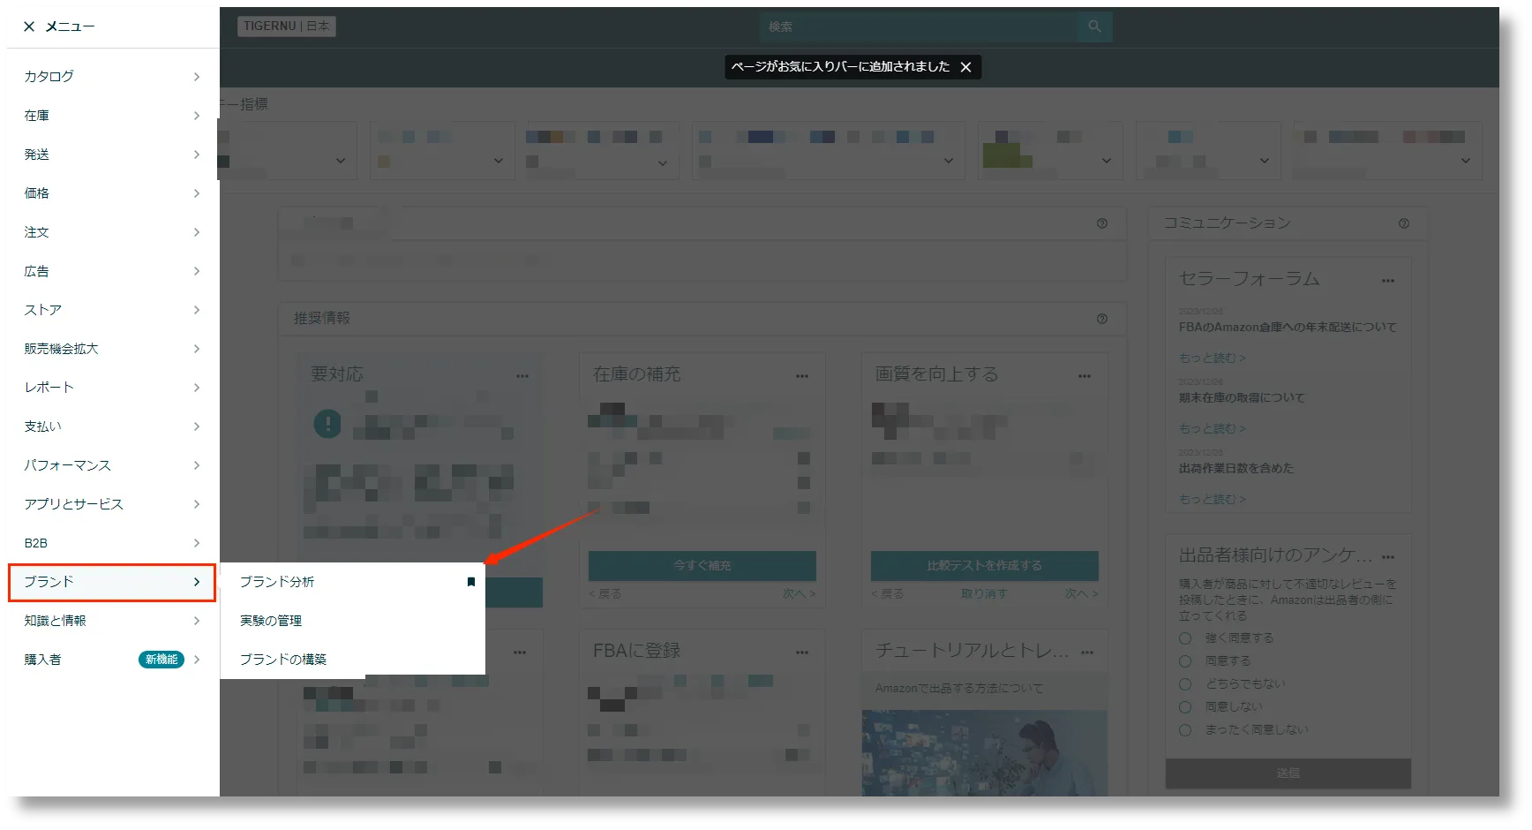Expand the 発送 menu item
The height and width of the screenshot is (830, 1532).
112,155
